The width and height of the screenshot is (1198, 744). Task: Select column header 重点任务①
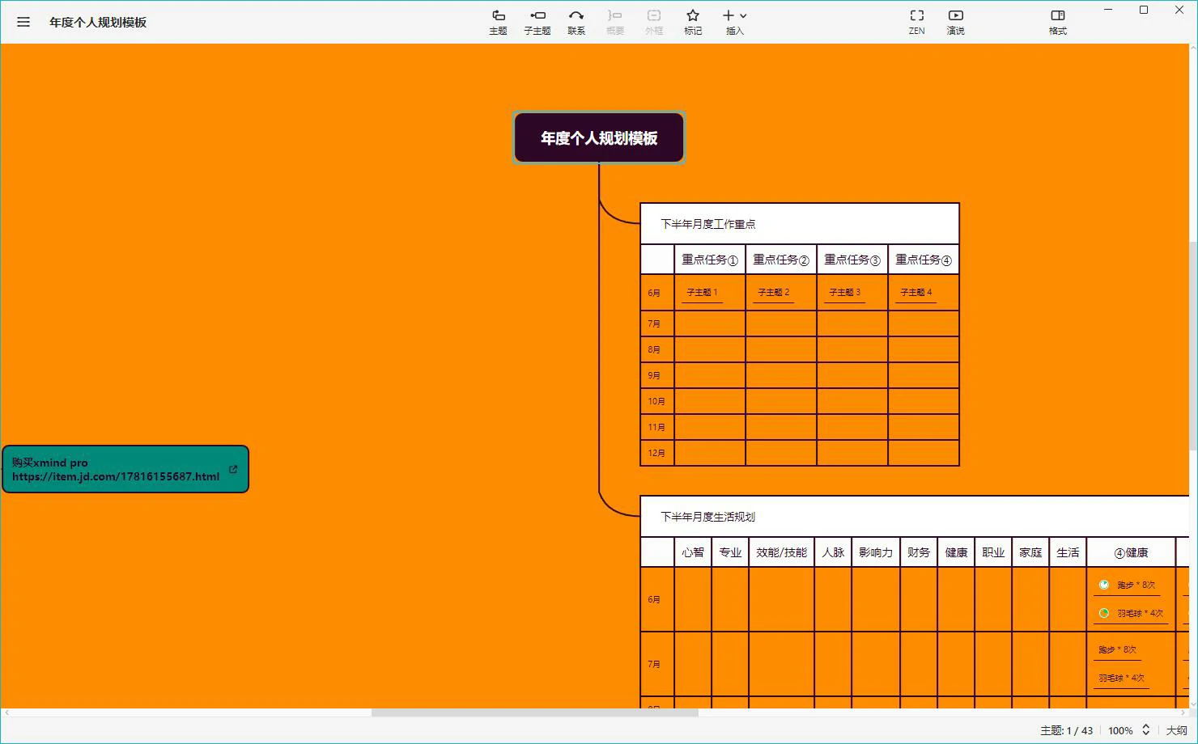click(710, 260)
